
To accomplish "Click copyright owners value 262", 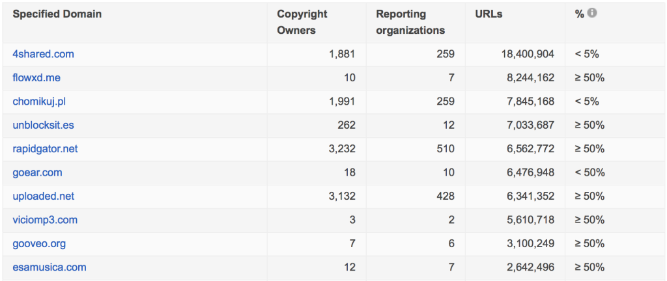I will tap(347, 126).
